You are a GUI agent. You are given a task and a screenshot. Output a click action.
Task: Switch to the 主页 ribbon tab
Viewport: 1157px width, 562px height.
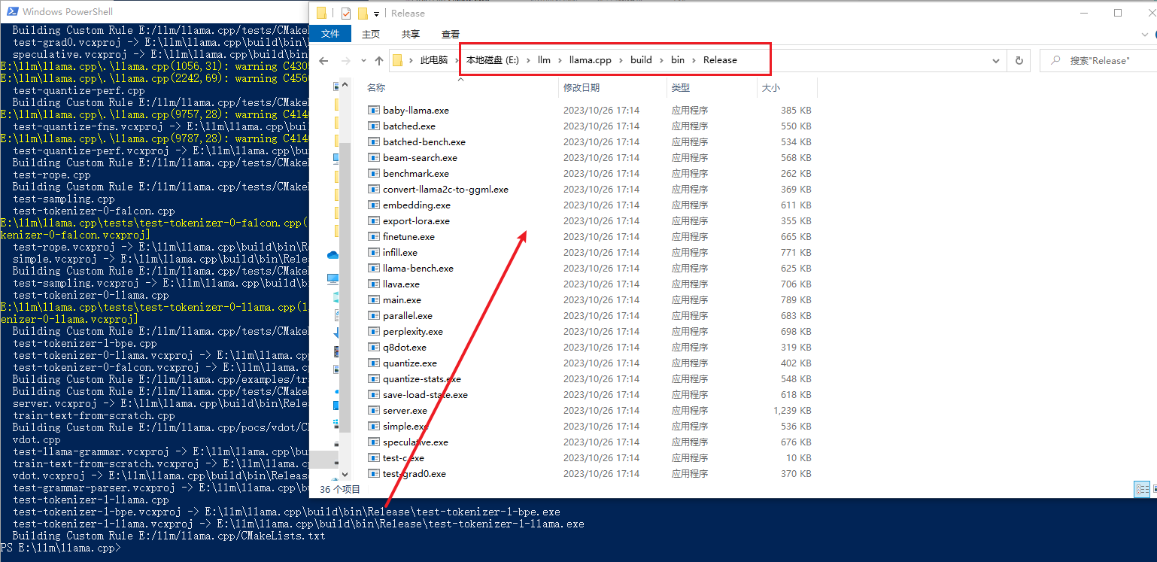tap(371, 34)
